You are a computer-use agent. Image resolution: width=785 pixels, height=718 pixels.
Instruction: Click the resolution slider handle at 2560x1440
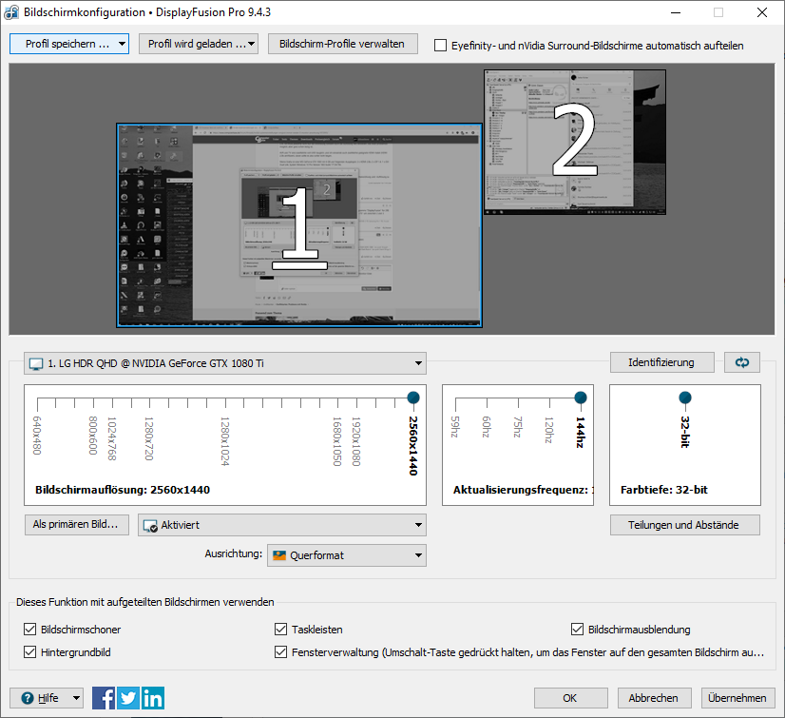(x=413, y=398)
